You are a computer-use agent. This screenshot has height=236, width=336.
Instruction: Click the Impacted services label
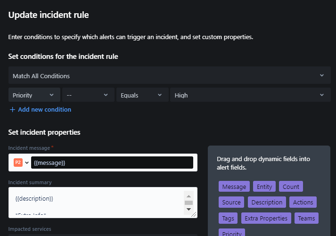(x=30, y=229)
